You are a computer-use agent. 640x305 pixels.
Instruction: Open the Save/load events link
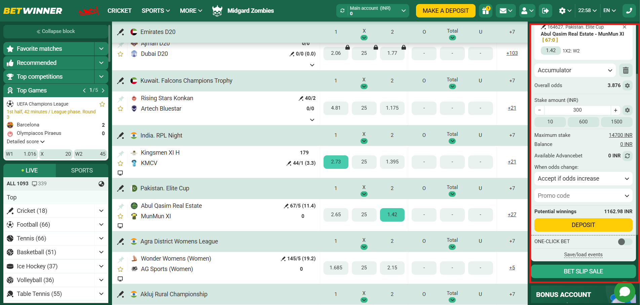coord(583,255)
